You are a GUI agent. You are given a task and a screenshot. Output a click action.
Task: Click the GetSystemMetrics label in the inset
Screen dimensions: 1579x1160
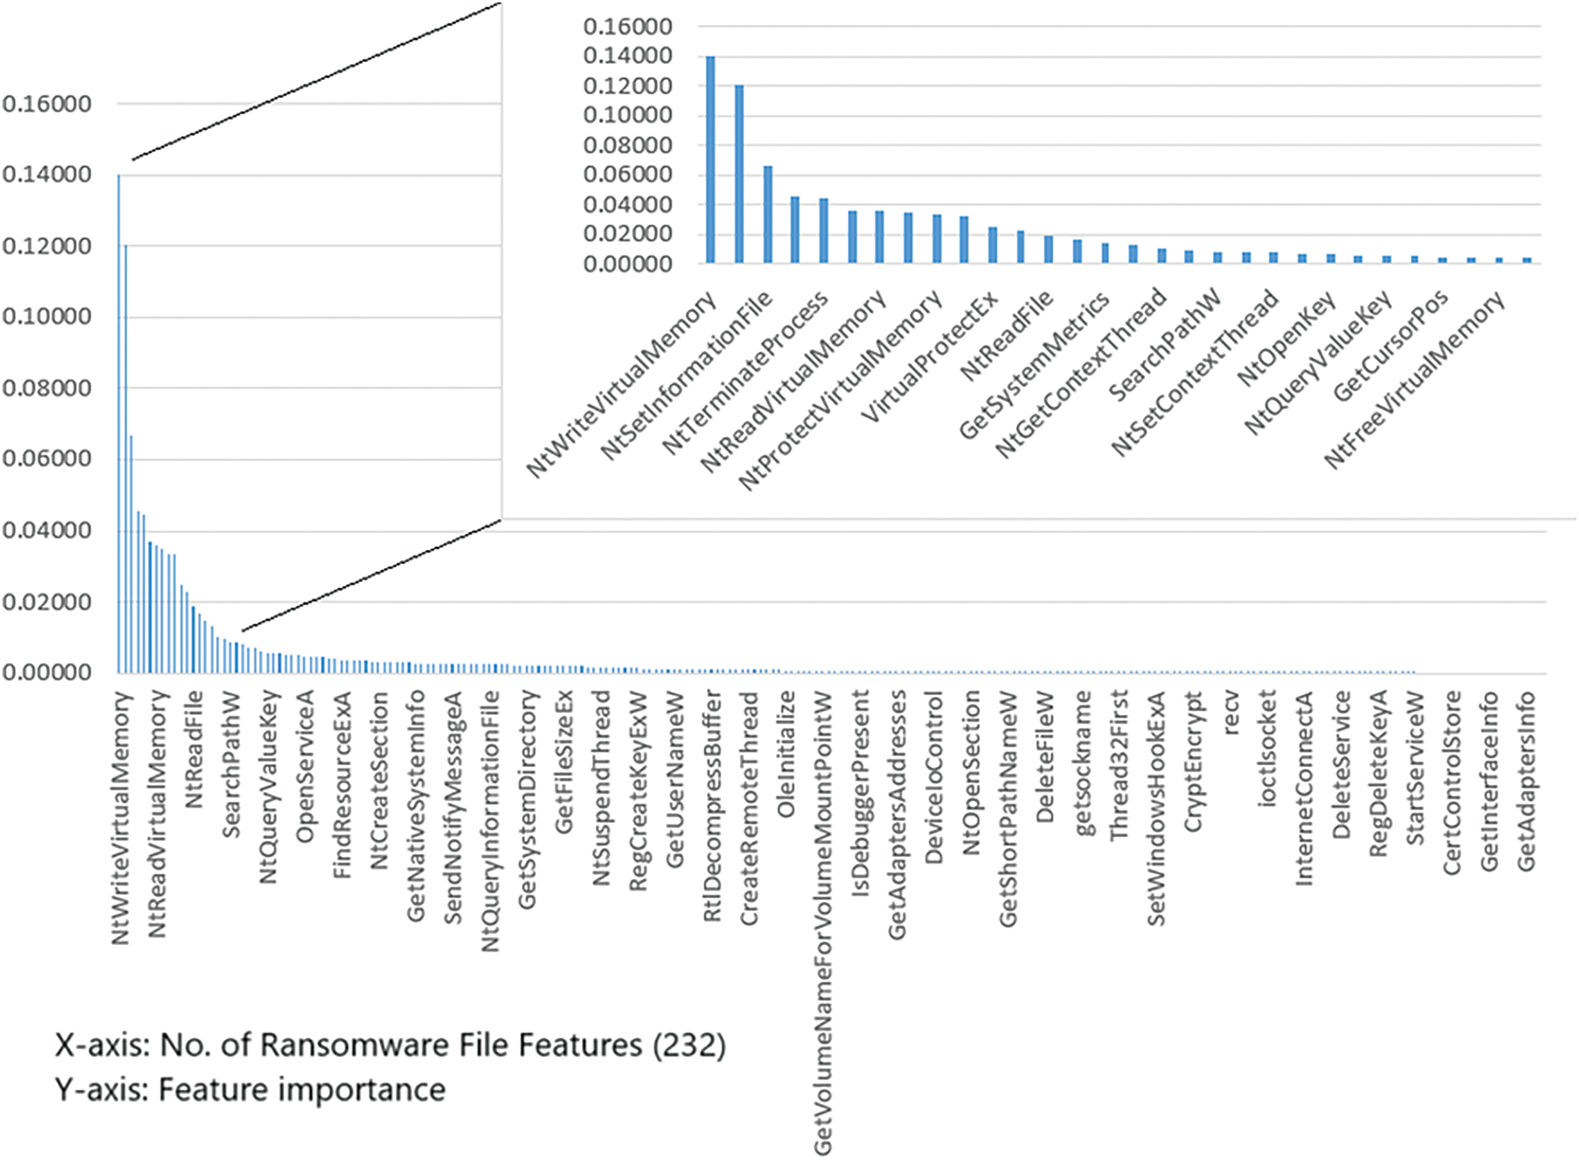click(x=1033, y=367)
